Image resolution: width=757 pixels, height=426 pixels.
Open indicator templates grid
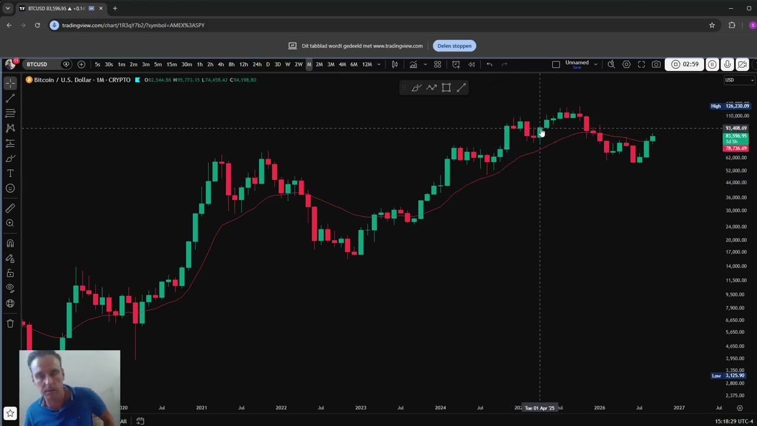[x=438, y=64]
